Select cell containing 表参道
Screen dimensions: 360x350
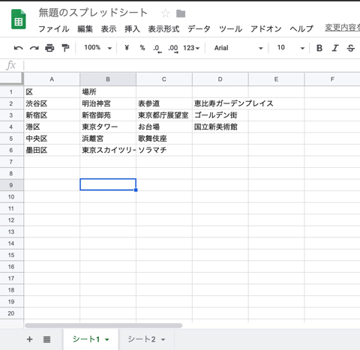[164, 103]
